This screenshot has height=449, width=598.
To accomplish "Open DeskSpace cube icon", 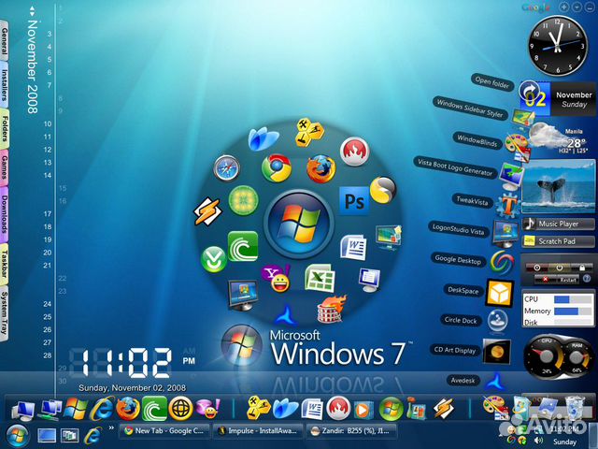I will (x=499, y=293).
